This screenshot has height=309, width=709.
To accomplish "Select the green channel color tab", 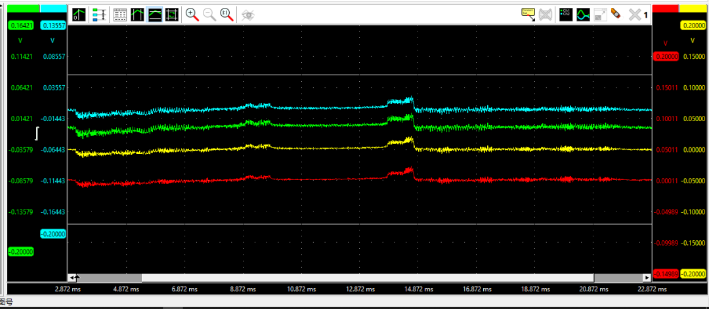I will [x=23, y=9].
